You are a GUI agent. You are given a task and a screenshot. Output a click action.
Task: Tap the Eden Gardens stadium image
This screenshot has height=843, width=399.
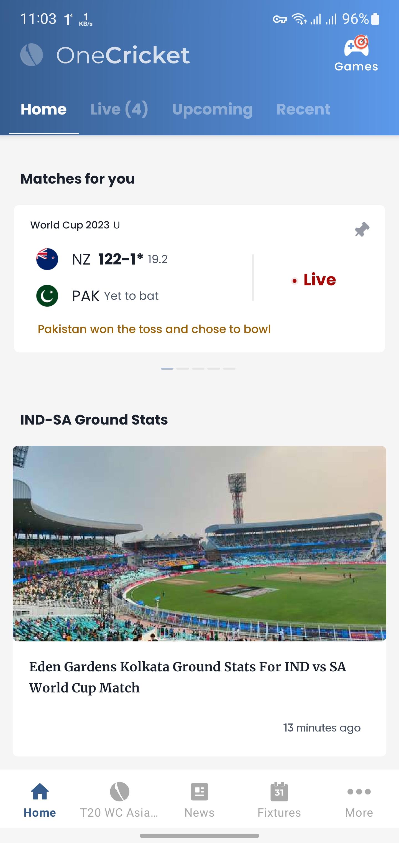(x=199, y=543)
